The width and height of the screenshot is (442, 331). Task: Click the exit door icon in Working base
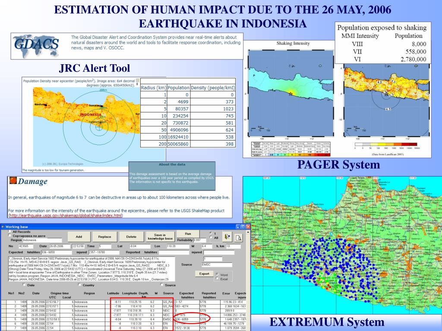tap(227, 237)
